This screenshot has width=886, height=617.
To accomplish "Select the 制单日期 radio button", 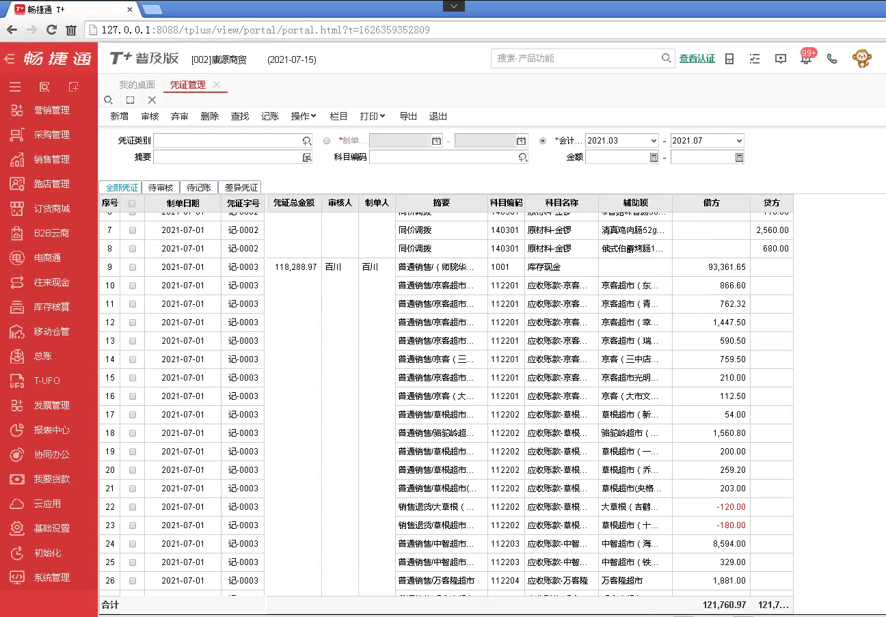I will (326, 141).
